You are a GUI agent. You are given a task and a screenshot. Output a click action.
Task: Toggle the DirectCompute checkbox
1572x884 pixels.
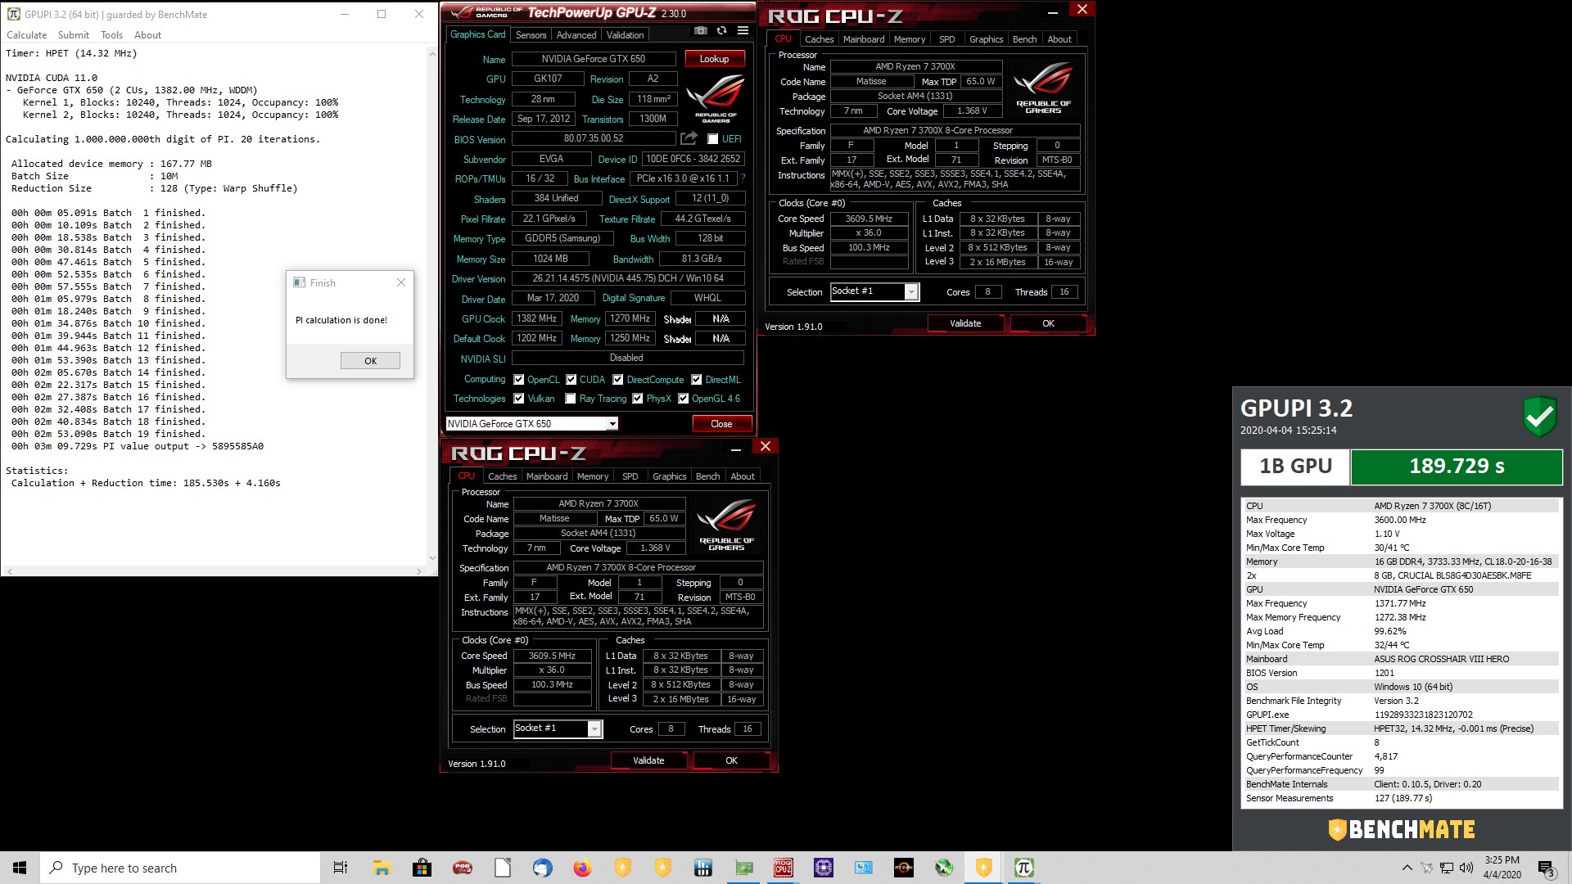[618, 380]
